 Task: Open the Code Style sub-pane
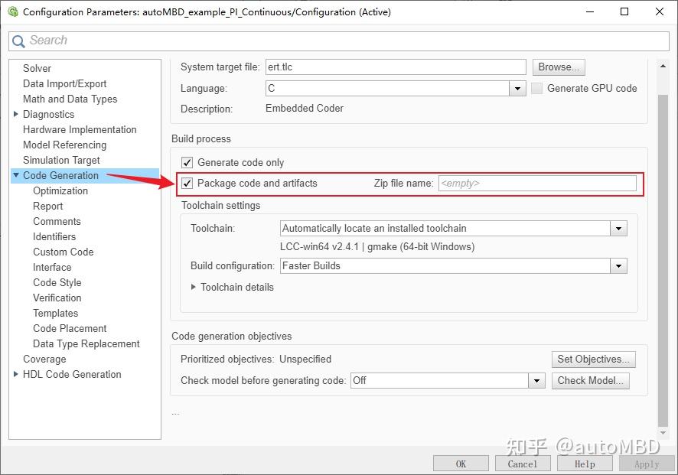click(57, 283)
